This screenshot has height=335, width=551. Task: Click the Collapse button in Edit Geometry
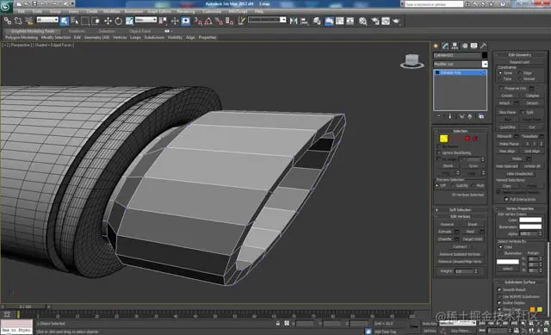point(532,96)
